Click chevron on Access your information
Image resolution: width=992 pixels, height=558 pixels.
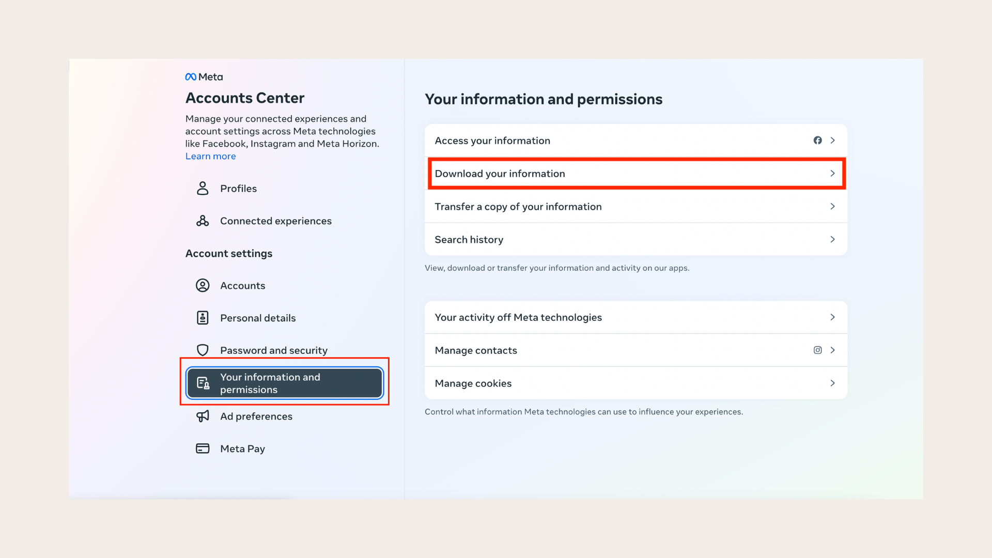pyautogui.click(x=832, y=141)
